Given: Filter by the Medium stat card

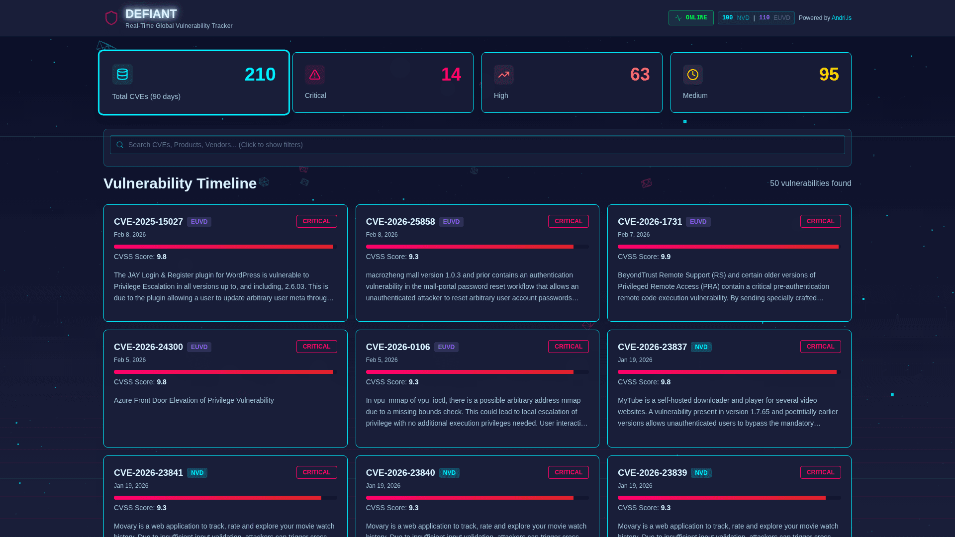Looking at the screenshot, I should click(x=761, y=83).
